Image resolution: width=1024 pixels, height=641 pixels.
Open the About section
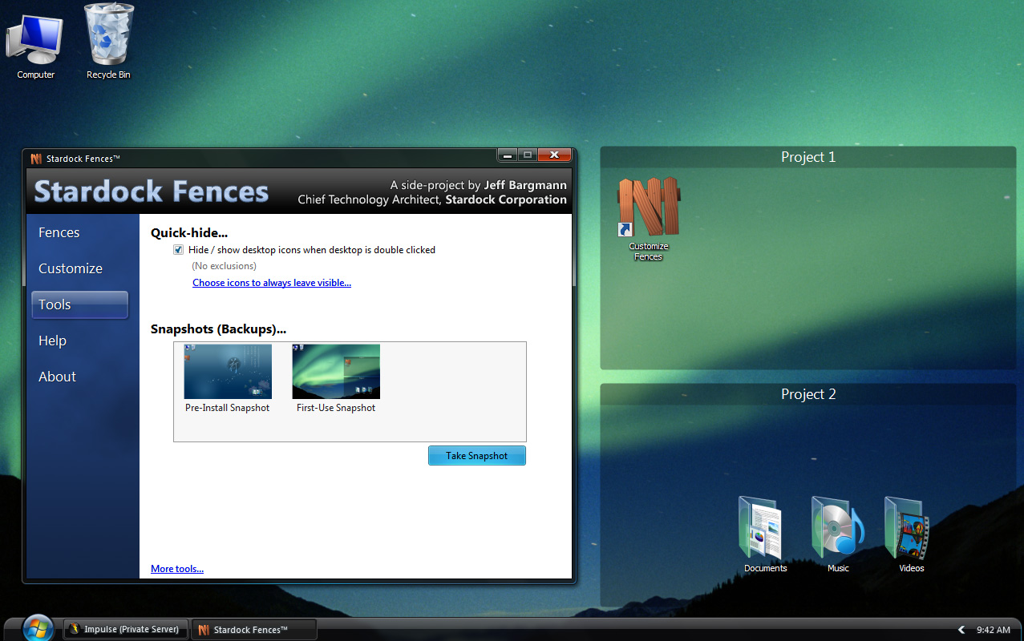point(58,377)
